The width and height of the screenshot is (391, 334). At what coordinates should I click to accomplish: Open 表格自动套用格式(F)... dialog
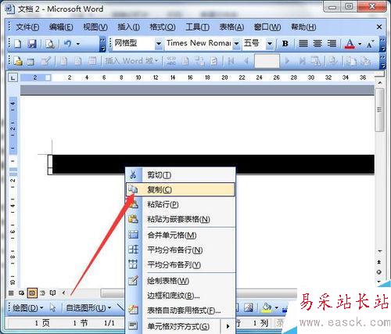click(181, 311)
